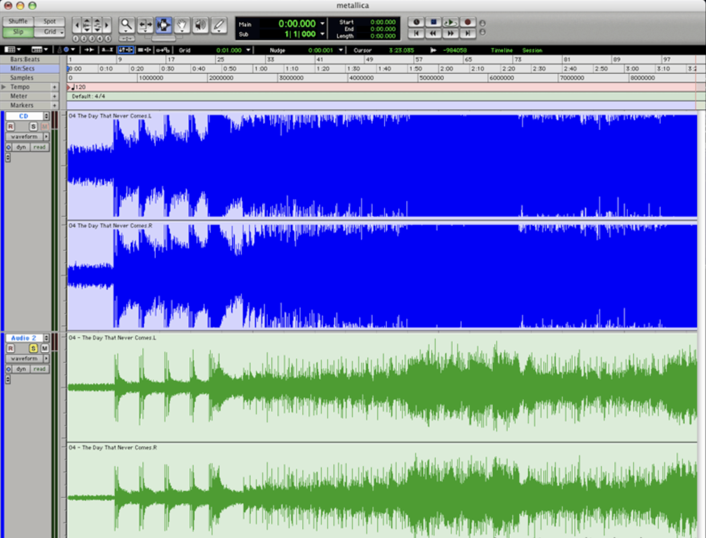Image resolution: width=706 pixels, height=538 pixels.
Task: Open Main counter format dropdown
Action: [x=322, y=24]
